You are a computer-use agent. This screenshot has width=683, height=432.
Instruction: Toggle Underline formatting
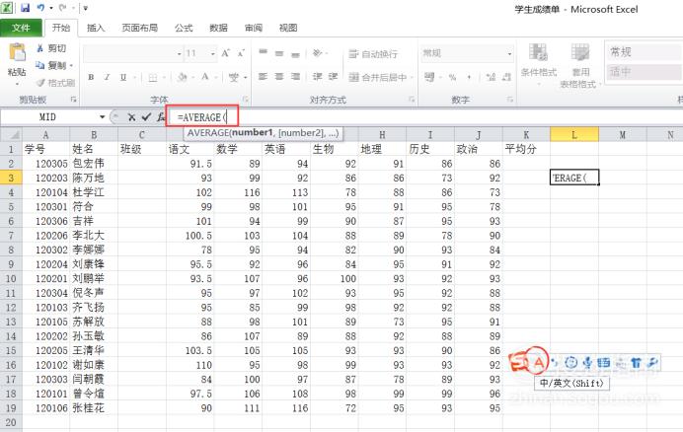click(x=123, y=77)
